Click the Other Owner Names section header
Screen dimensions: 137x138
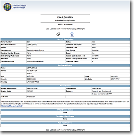coord(65,110)
